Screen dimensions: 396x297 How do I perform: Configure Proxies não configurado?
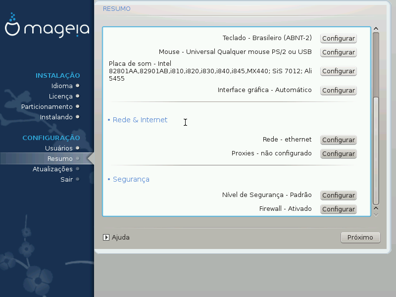pos(339,154)
